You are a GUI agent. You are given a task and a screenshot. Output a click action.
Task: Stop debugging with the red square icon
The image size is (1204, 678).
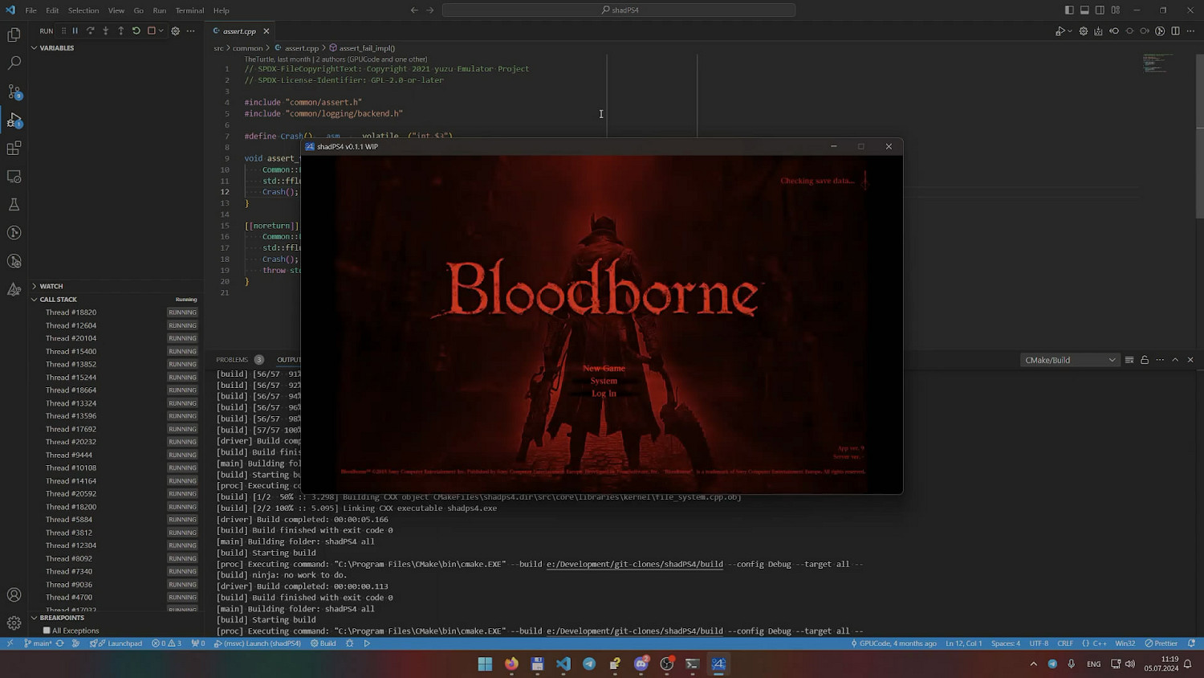[x=151, y=31]
